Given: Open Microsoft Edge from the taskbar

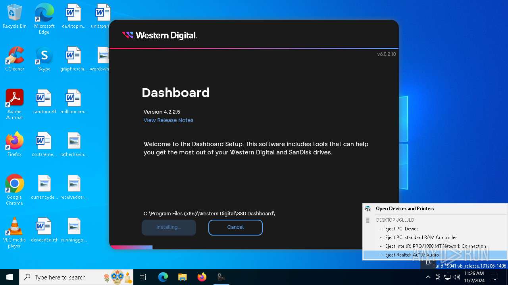Looking at the screenshot, I should (163, 277).
